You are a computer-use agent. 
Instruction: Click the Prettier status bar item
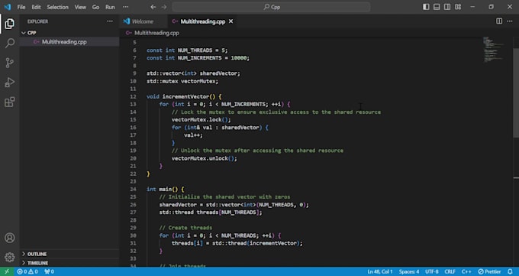(x=489, y=271)
